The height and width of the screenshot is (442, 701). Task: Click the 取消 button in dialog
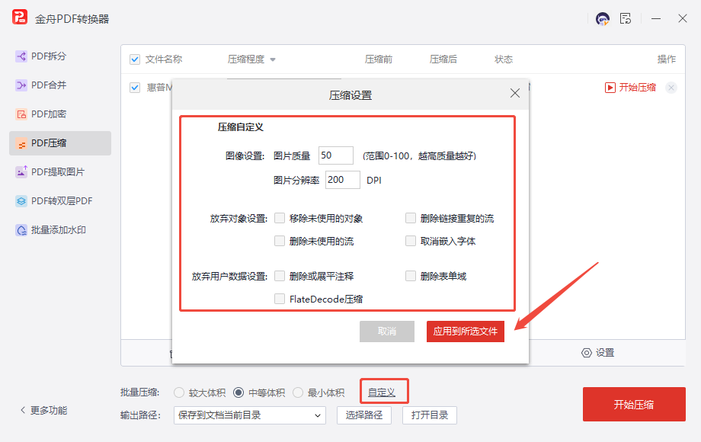pyautogui.click(x=387, y=331)
